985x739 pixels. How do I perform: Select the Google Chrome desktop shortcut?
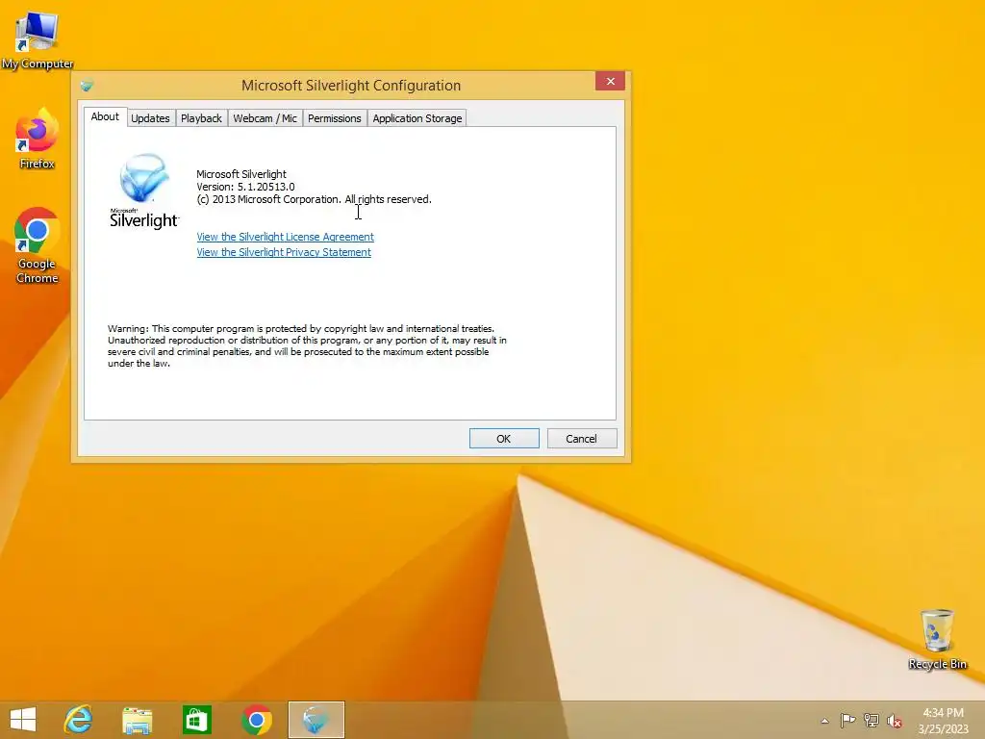pyautogui.click(x=38, y=245)
